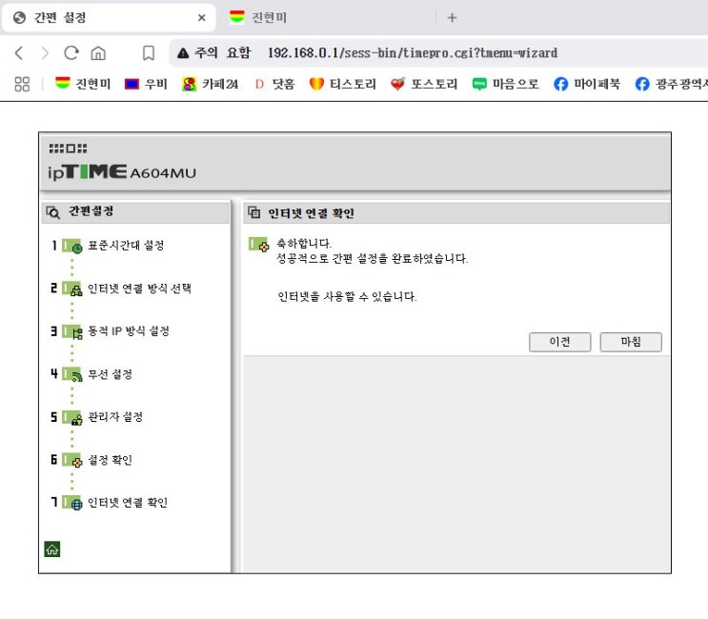This screenshot has width=708, height=619.
Task: Open the 카페24 bookmark
Action: (210, 84)
